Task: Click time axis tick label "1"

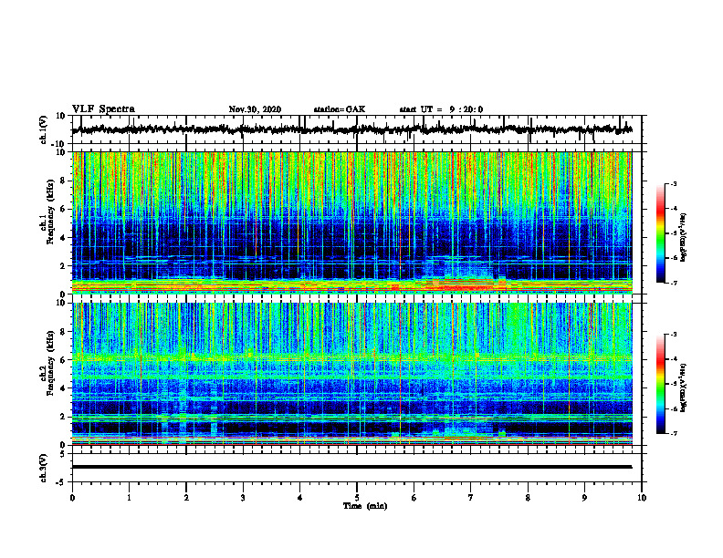Action: tap(129, 498)
